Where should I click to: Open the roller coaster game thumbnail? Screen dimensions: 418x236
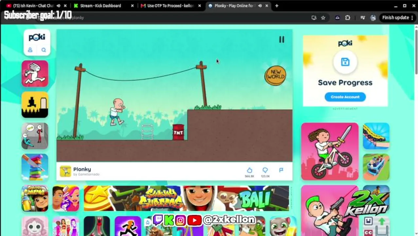click(376, 136)
